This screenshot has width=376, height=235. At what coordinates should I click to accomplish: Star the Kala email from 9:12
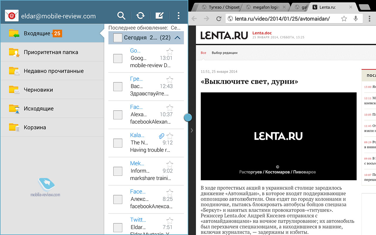tap(170, 136)
